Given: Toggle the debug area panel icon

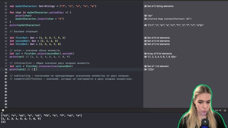Looking at the screenshot, I should [x=225, y=110].
